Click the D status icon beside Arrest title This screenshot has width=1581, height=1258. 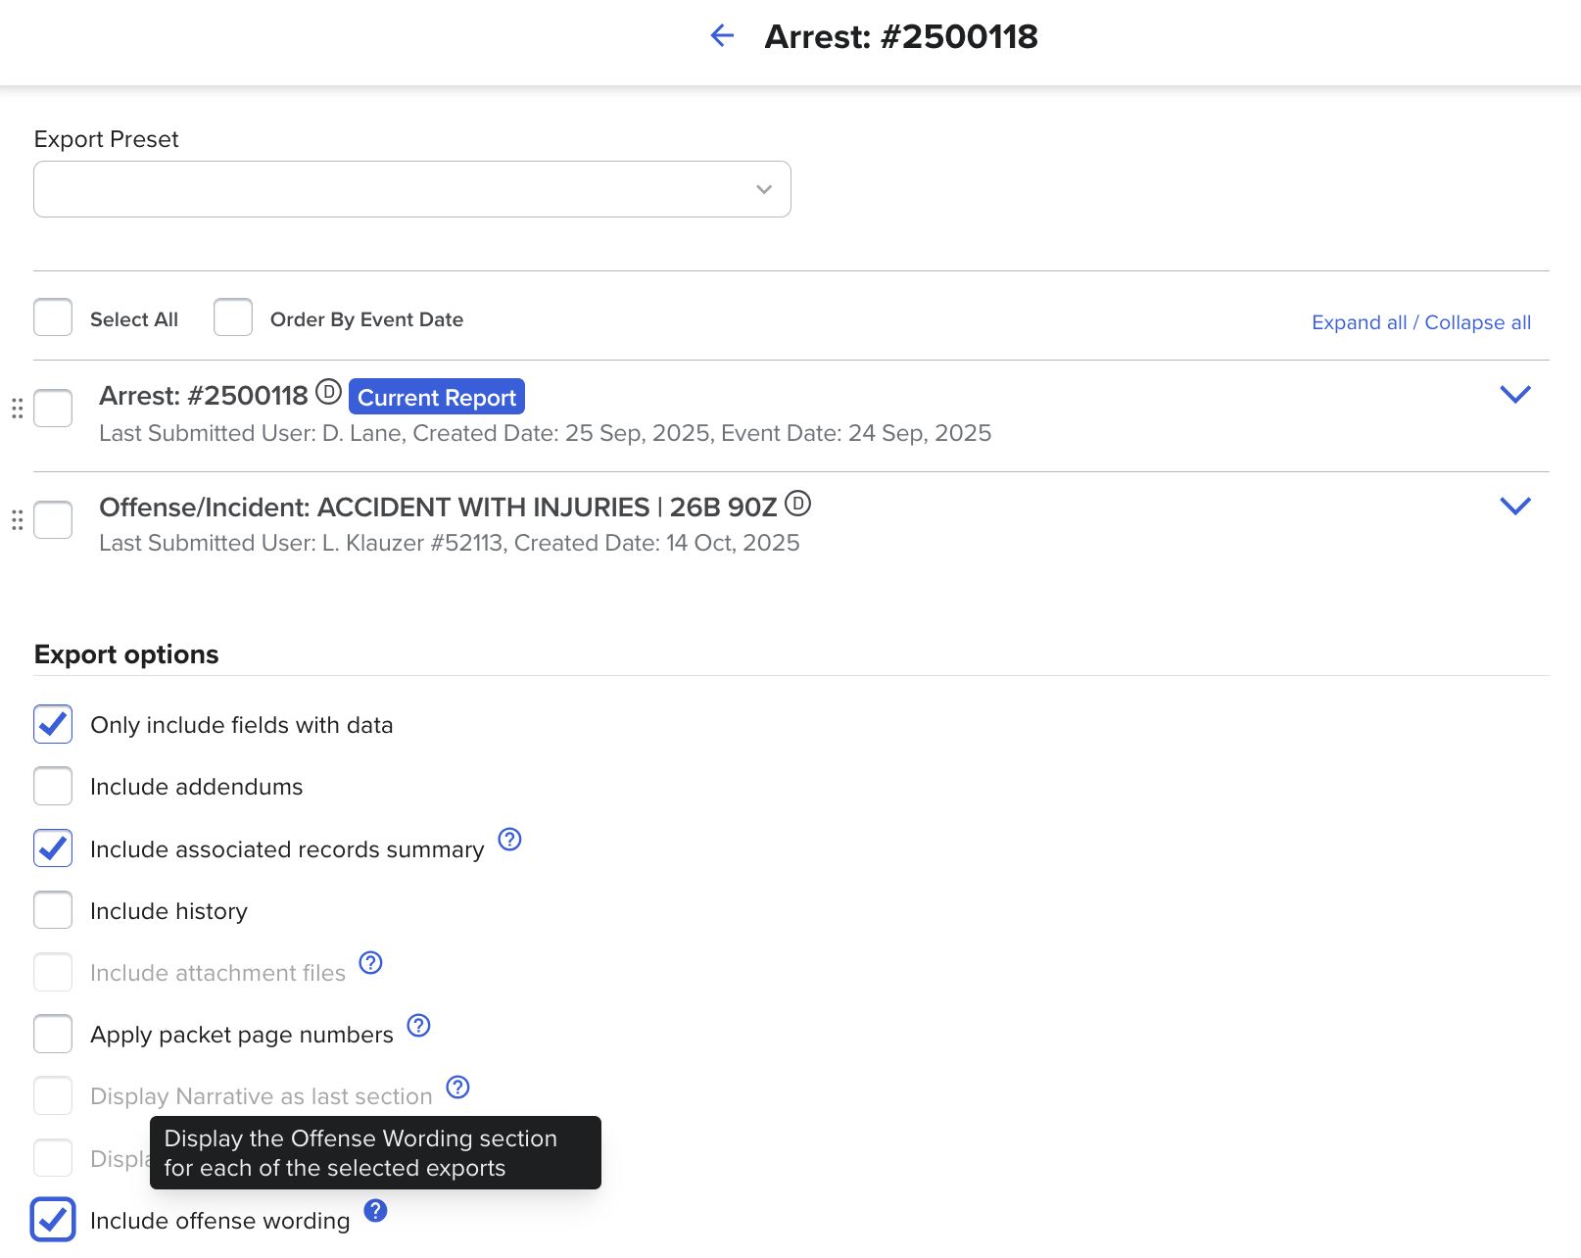(328, 393)
